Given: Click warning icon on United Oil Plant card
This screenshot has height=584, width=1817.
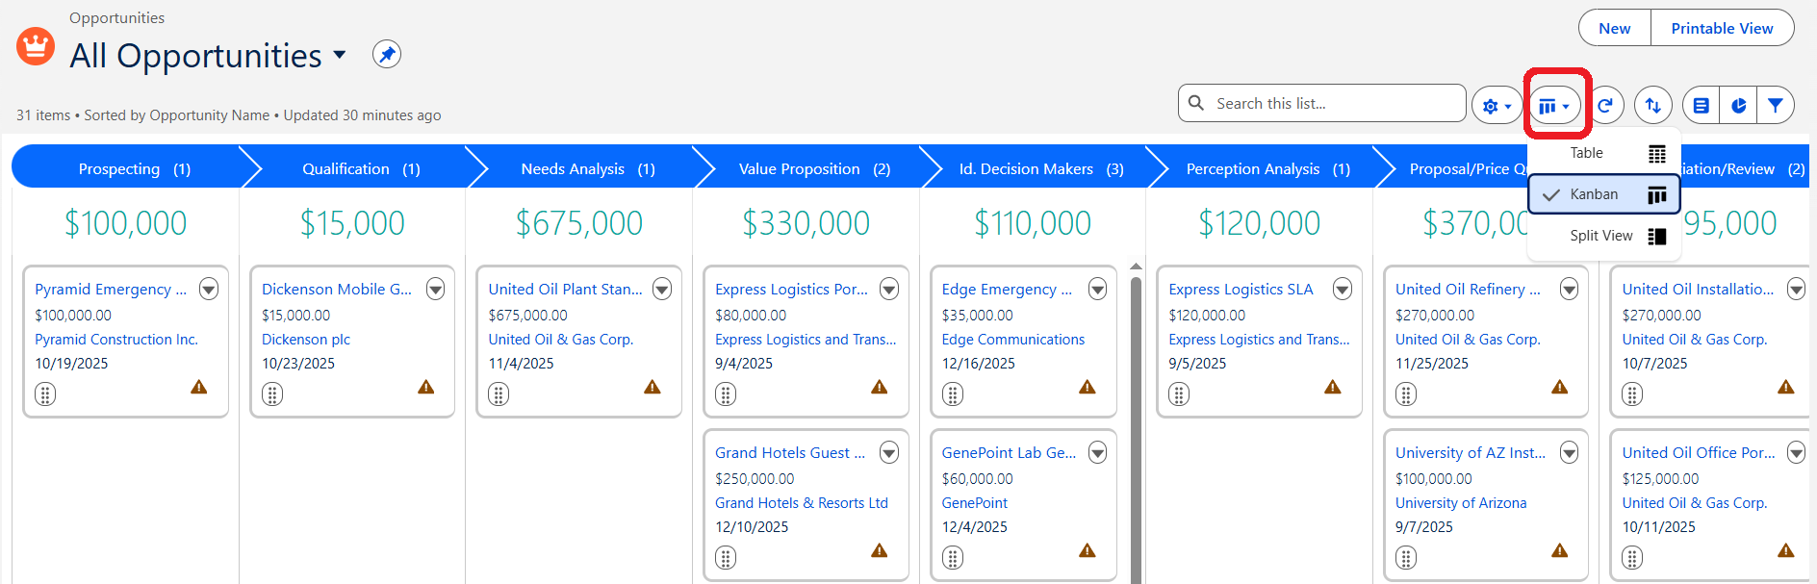Looking at the screenshot, I should click(x=653, y=387).
